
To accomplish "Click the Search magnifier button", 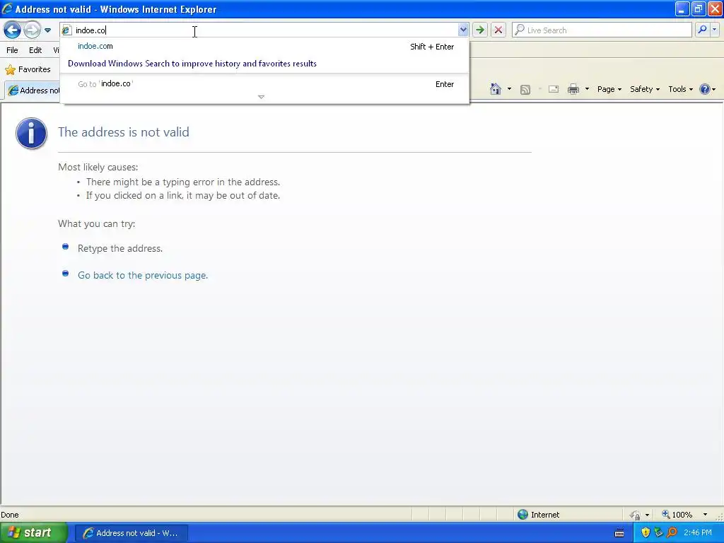I will click(x=702, y=30).
